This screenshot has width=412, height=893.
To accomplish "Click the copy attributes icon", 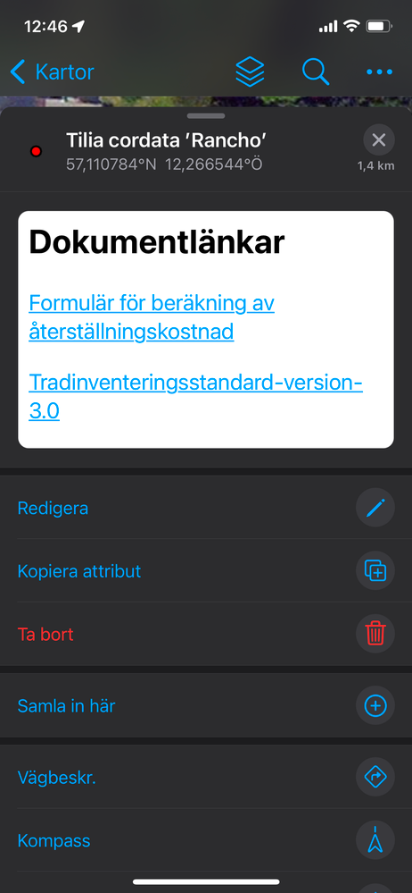I will pyautogui.click(x=375, y=570).
